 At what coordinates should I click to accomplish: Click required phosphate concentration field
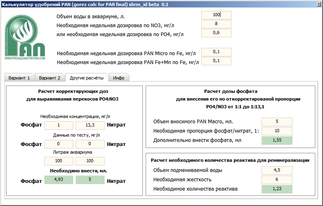(x=59, y=125)
